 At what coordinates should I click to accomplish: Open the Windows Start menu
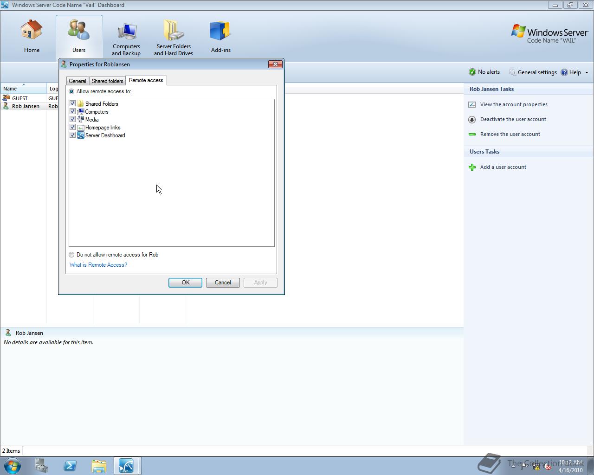[13, 465]
